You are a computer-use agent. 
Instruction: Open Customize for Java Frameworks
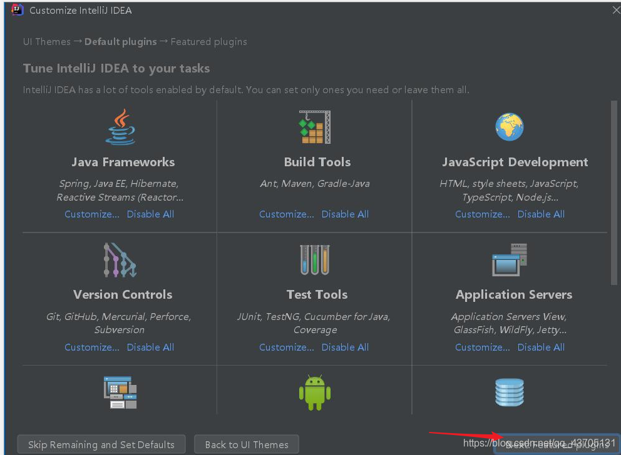point(92,214)
